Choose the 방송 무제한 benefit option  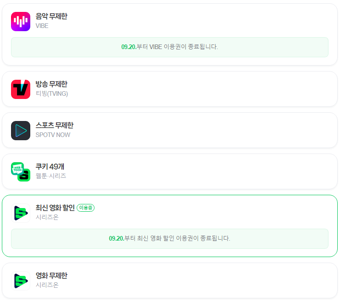[51, 84]
